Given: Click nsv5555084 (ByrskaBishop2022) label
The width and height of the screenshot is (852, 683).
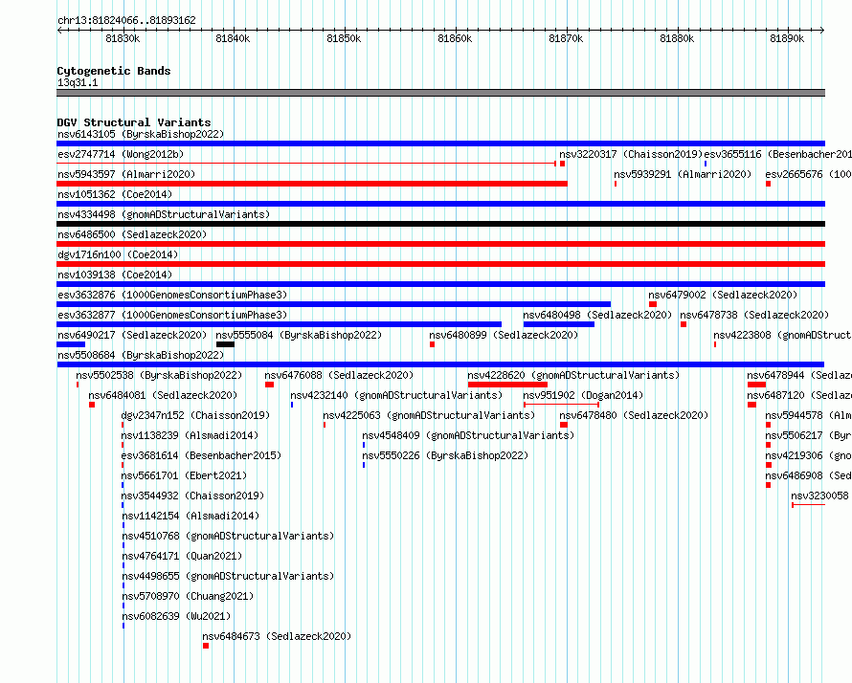Looking at the screenshot, I should [x=299, y=335].
